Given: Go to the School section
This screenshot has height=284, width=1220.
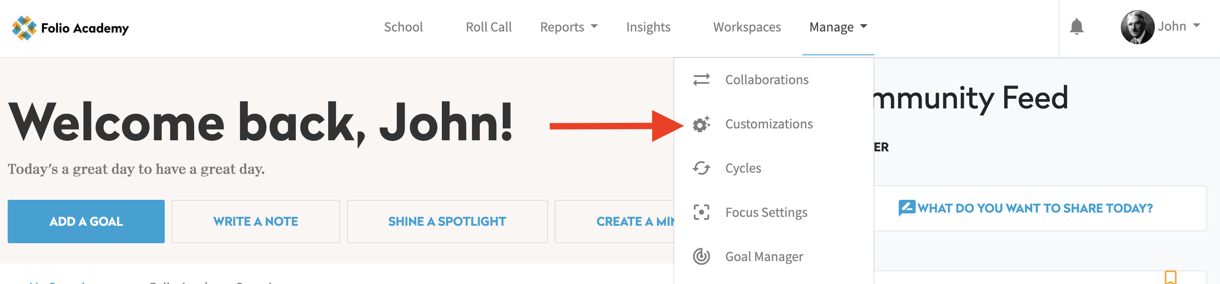Looking at the screenshot, I should (x=404, y=27).
